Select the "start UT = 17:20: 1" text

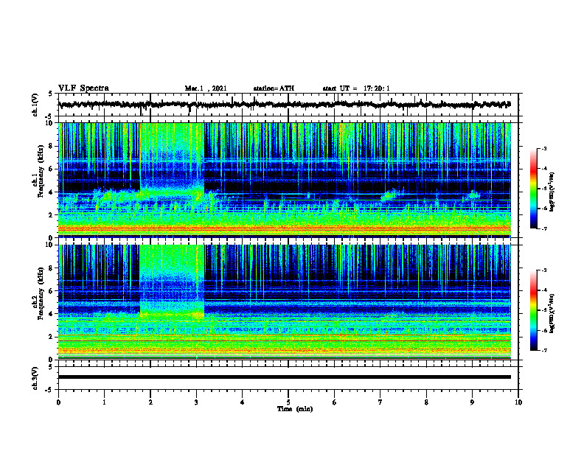pos(356,88)
